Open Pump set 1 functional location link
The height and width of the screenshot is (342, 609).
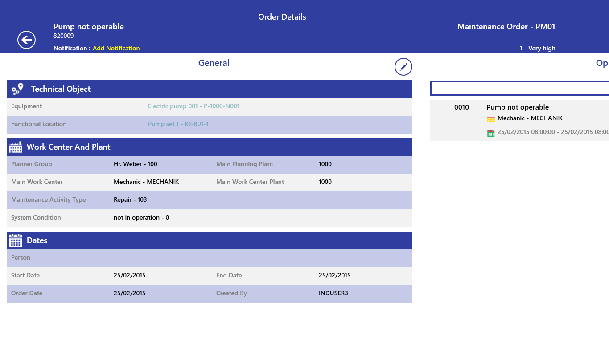click(178, 124)
